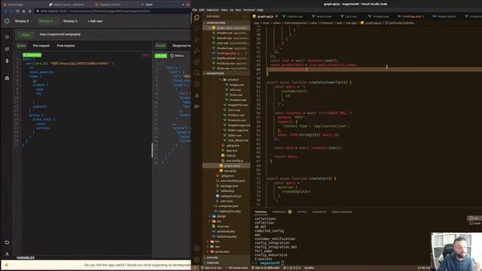Viewport: 482px width, 271px height.
Task: Open VS Code Run and Debug icon
Action: click(x=197, y=50)
